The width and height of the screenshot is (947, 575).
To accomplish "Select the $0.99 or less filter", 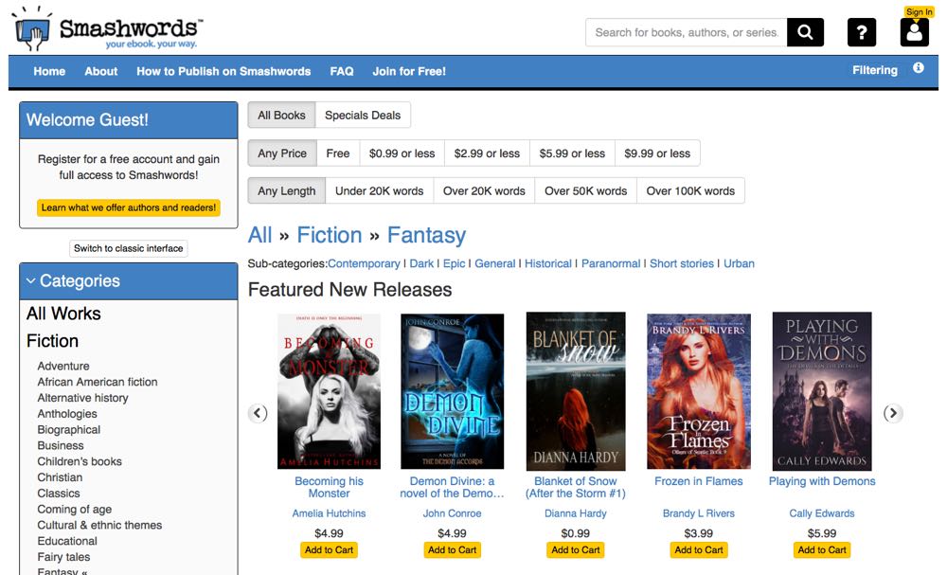I will coord(402,153).
